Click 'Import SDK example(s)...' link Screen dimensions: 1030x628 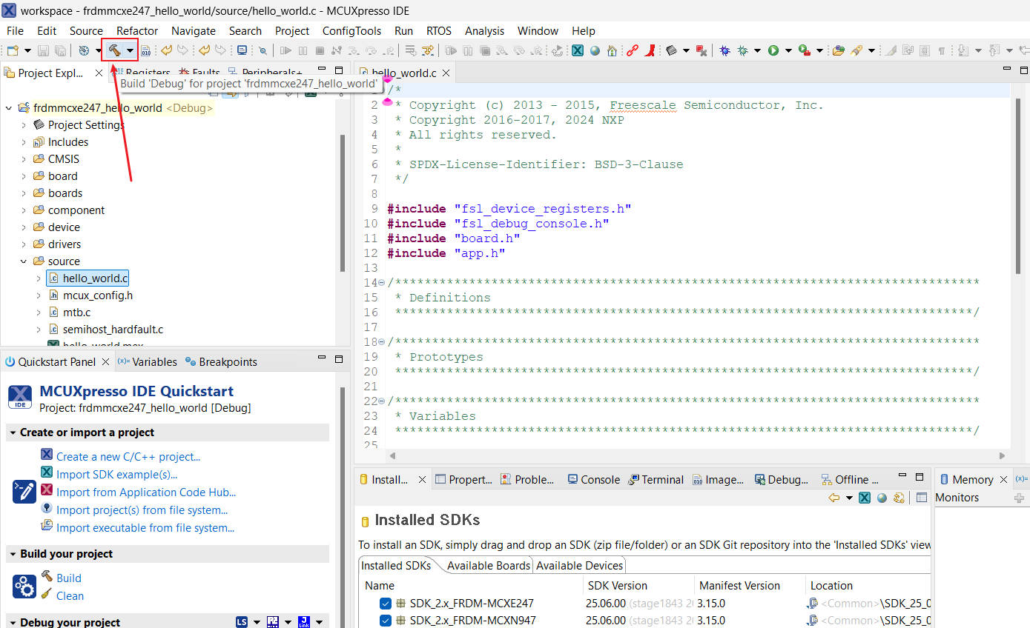116,475
